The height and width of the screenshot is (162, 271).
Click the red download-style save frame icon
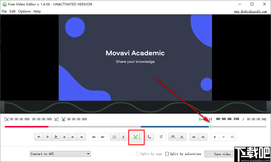[123, 137]
